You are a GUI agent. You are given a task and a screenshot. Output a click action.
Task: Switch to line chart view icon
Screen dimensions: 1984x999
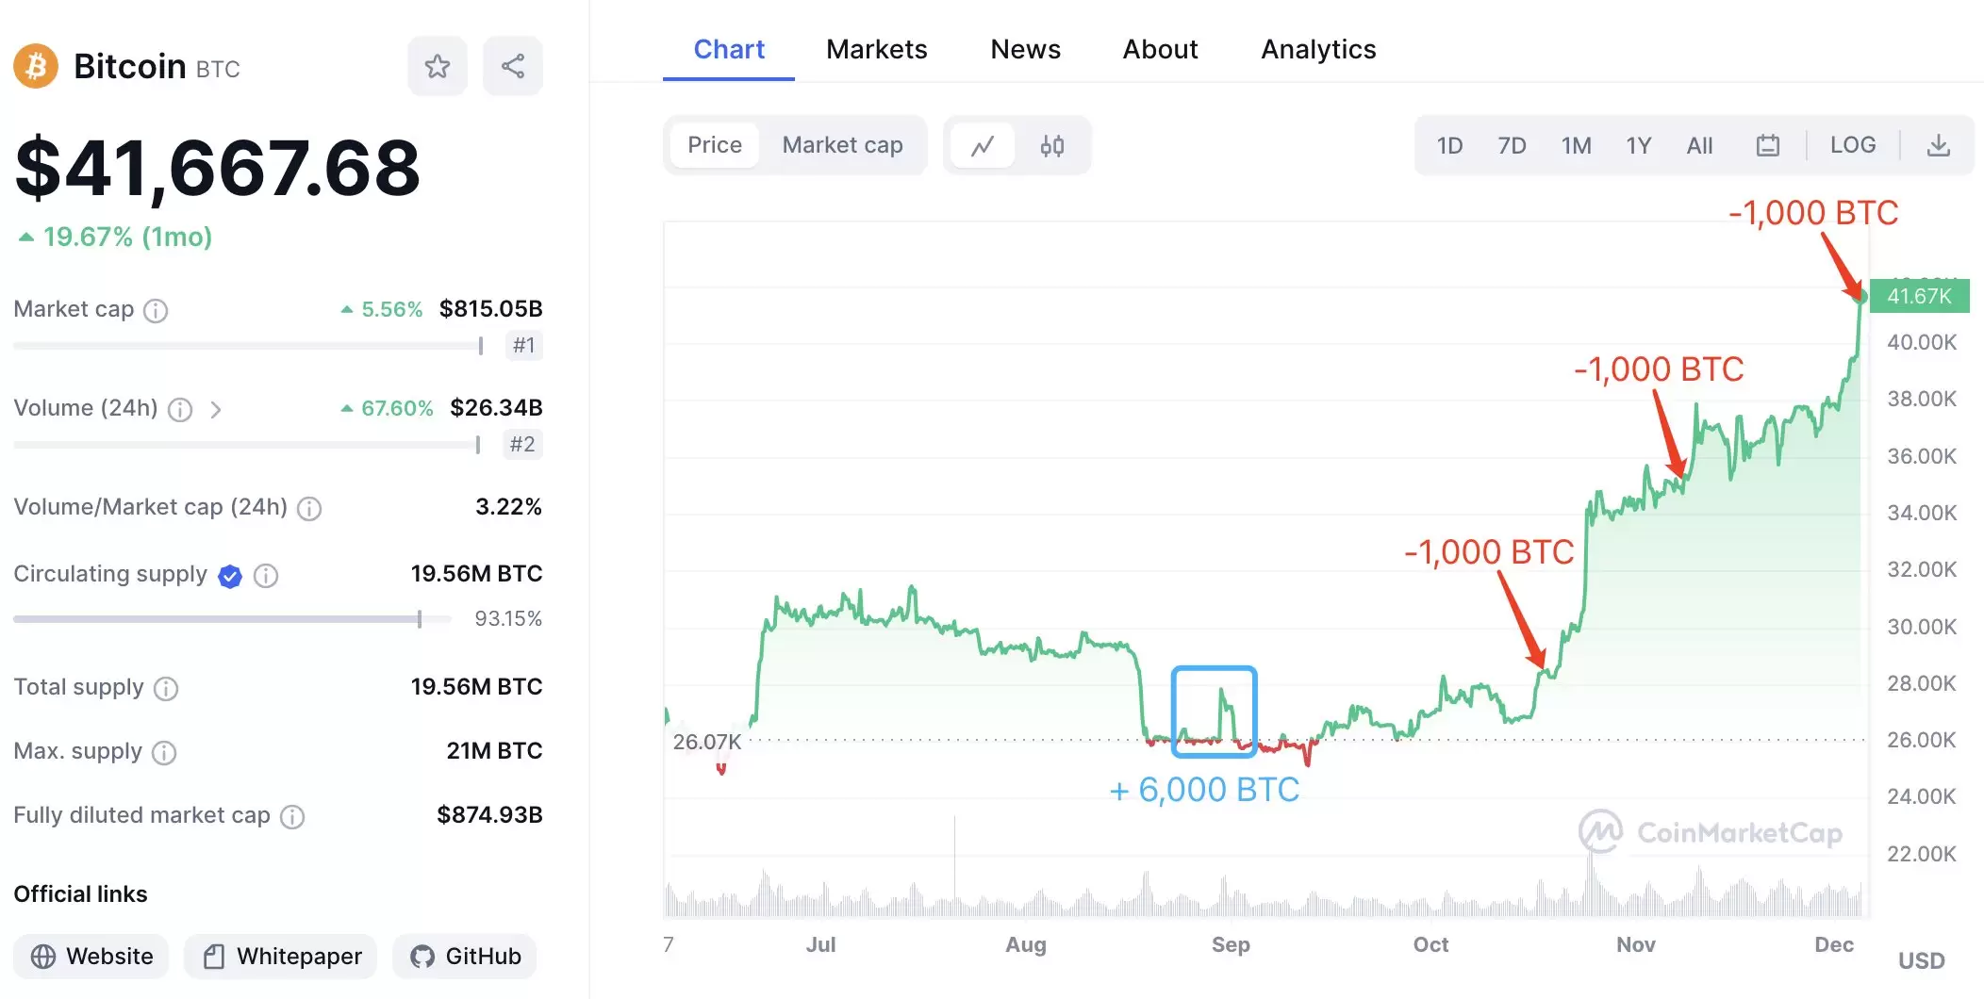click(x=983, y=146)
